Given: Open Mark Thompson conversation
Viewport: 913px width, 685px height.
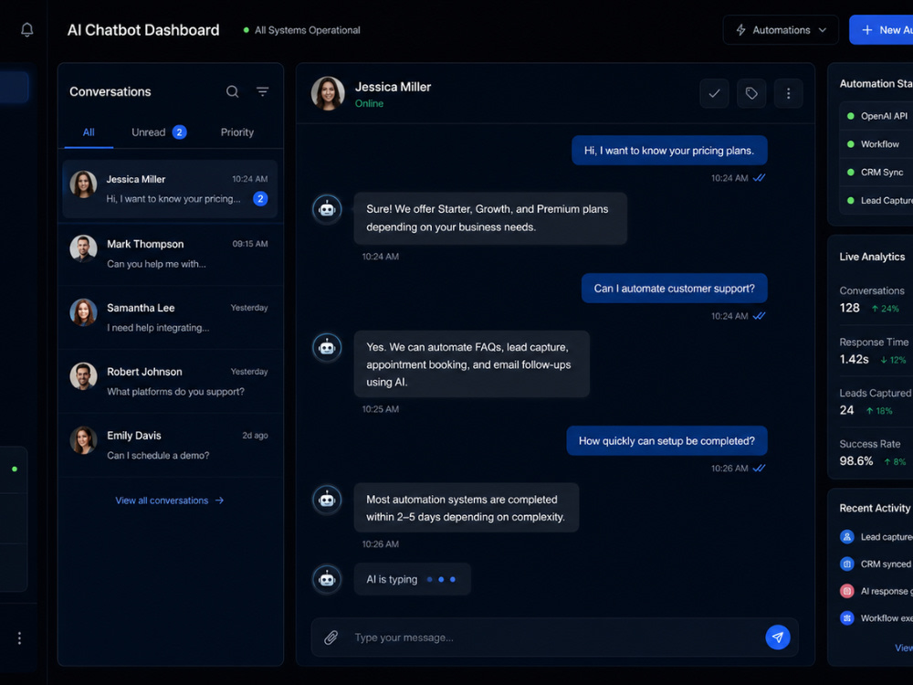Looking at the screenshot, I should 170,253.
